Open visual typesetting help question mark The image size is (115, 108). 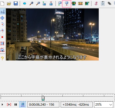point(2,58)
